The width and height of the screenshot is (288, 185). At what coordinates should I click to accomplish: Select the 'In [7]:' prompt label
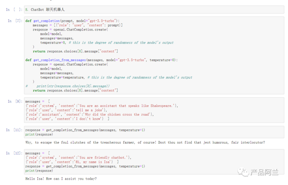point(15,21)
